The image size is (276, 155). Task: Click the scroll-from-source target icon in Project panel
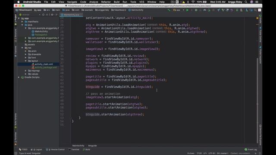pos(43,15)
